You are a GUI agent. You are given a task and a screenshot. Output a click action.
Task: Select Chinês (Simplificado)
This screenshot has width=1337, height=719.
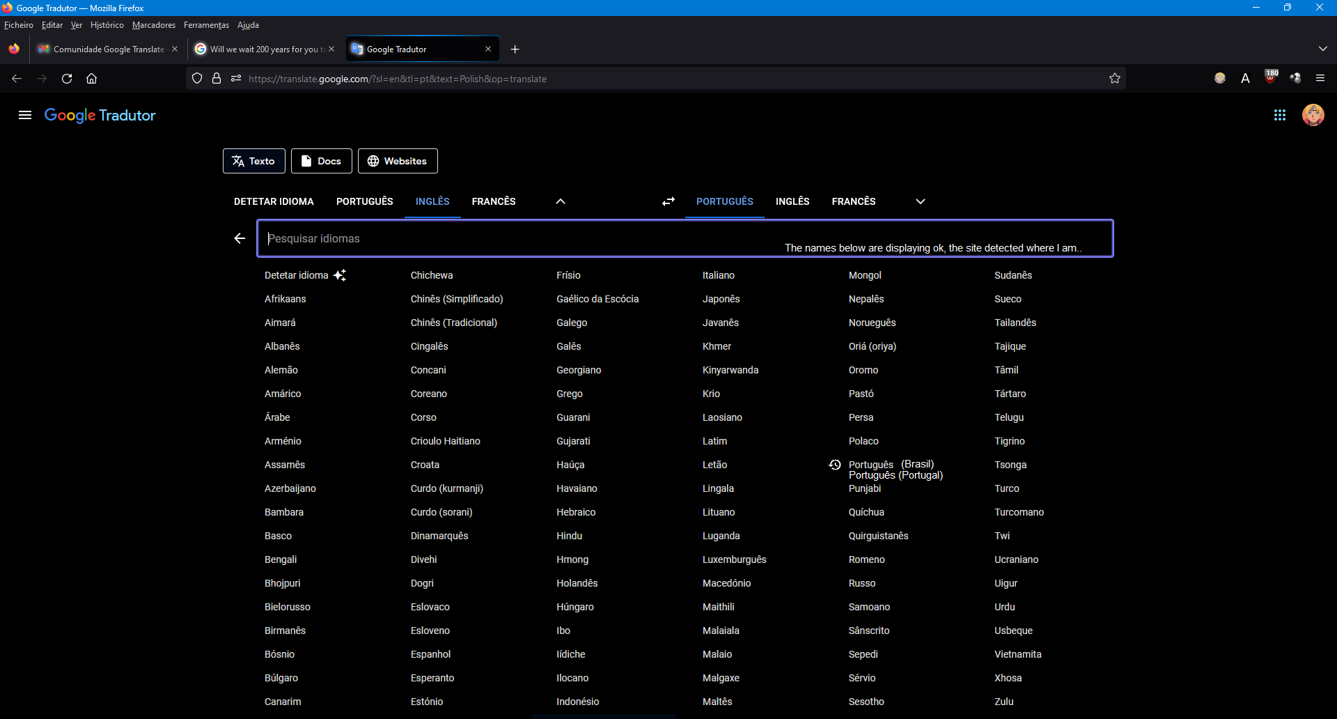pyautogui.click(x=457, y=299)
